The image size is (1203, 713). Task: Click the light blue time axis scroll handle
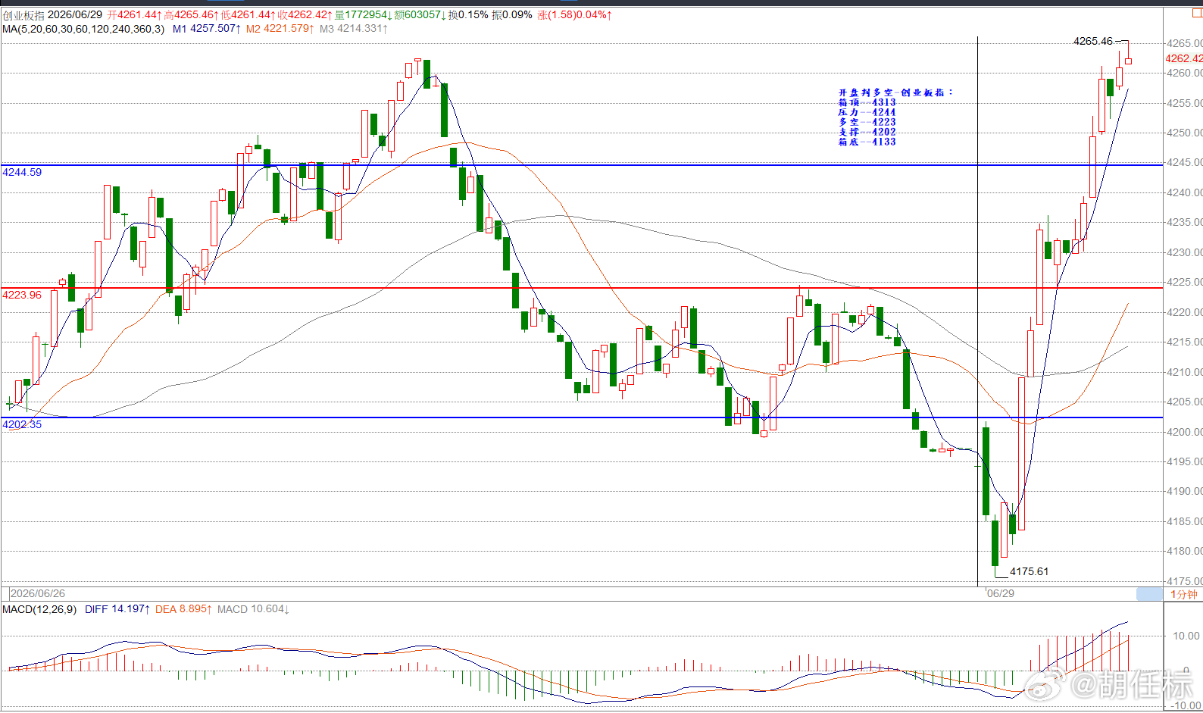[1150, 594]
